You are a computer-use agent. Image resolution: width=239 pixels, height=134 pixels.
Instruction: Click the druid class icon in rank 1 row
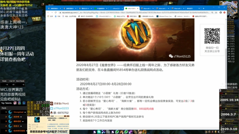(x=10, y=112)
